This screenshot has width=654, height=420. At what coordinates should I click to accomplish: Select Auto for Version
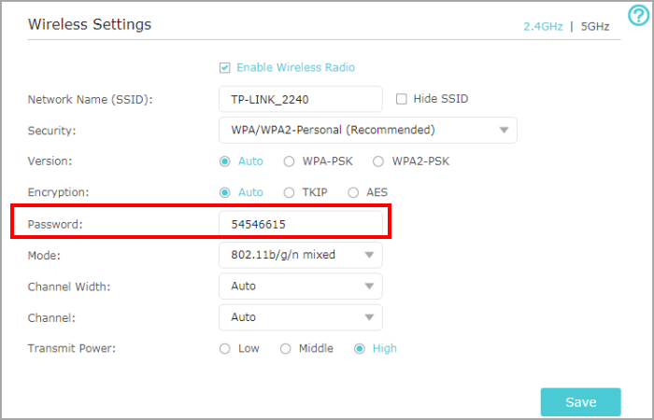tap(224, 161)
